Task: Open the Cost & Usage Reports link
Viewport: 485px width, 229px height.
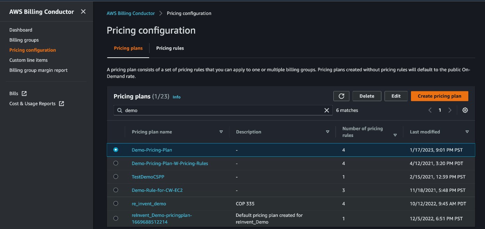Action: coord(32,104)
